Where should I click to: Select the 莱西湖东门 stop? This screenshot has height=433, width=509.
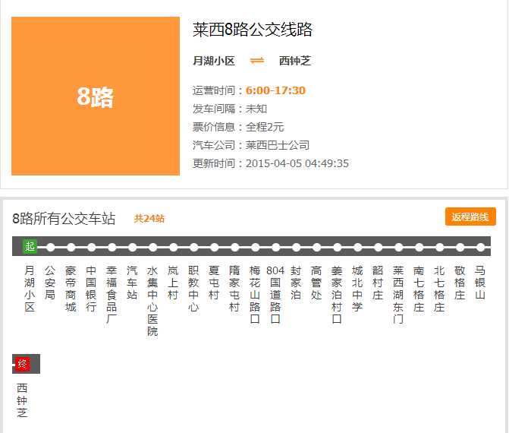pos(398,295)
